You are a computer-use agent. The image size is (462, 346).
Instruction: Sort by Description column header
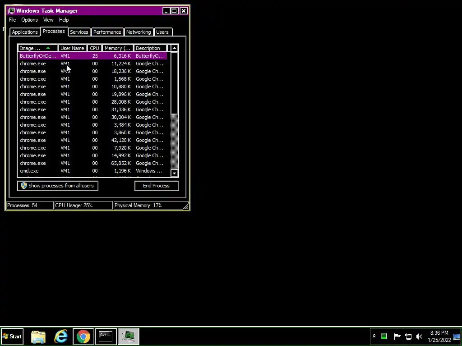pyautogui.click(x=150, y=48)
